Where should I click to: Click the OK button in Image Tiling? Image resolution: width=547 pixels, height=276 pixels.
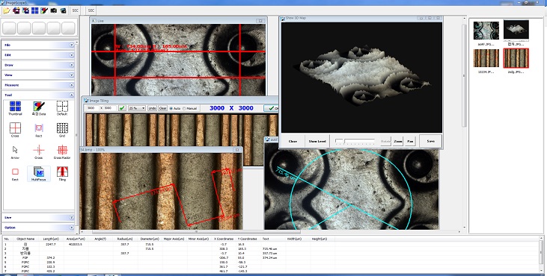272,108
